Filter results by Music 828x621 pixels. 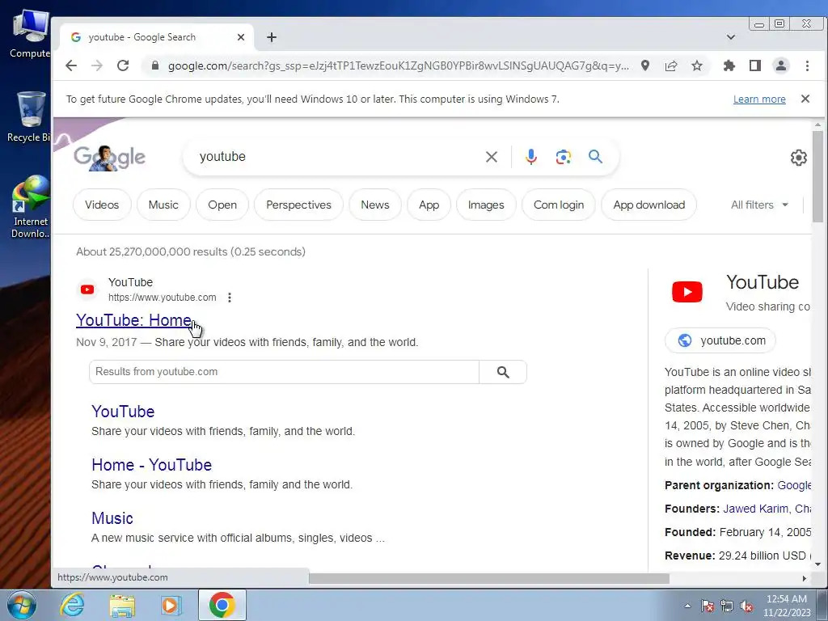point(163,205)
